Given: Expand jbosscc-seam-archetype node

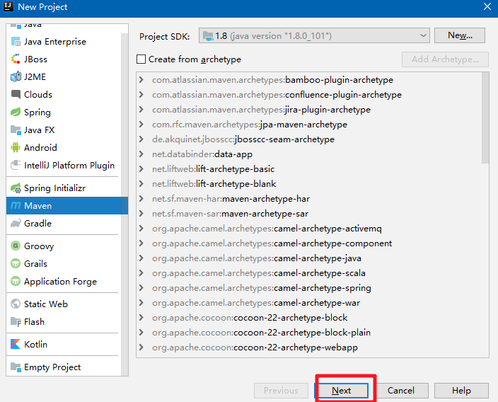Looking at the screenshot, I should (x=141, y=139).
